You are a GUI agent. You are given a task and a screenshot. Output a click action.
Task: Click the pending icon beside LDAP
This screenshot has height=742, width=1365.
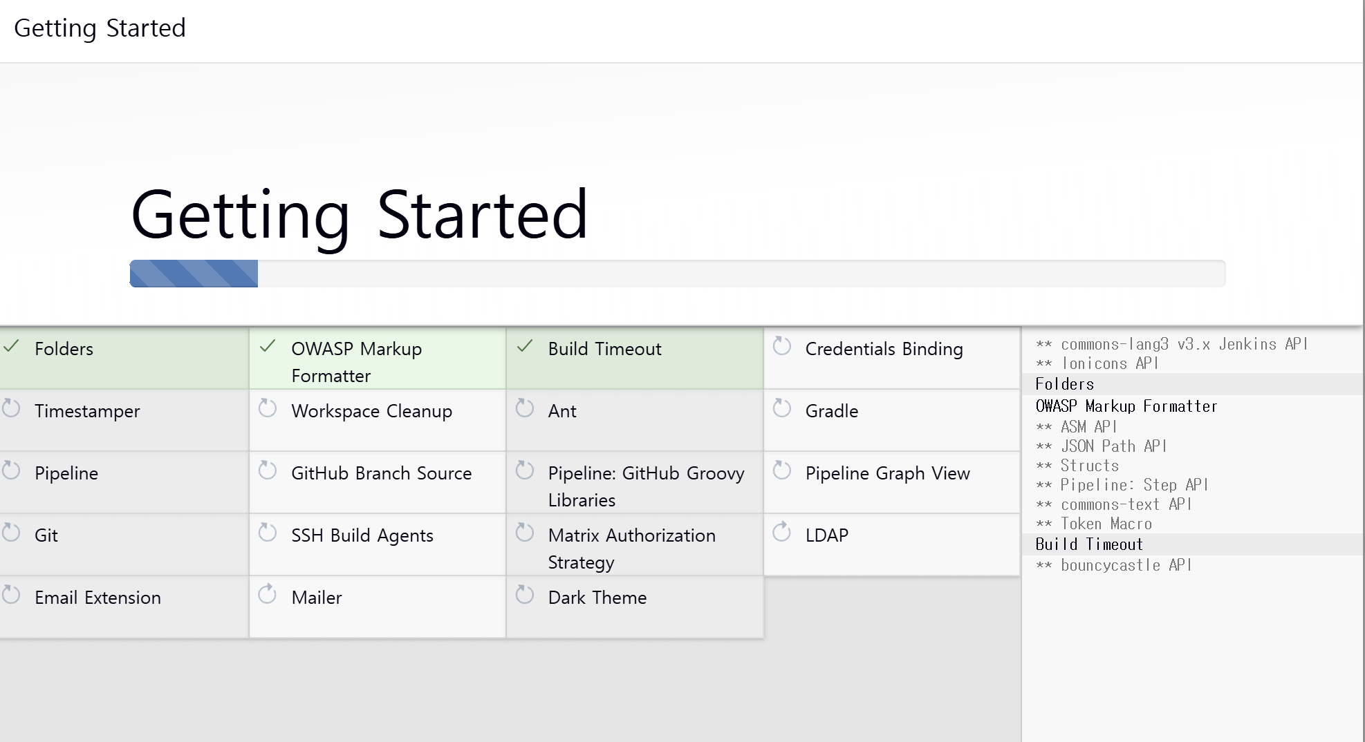[x=782, y=532]
